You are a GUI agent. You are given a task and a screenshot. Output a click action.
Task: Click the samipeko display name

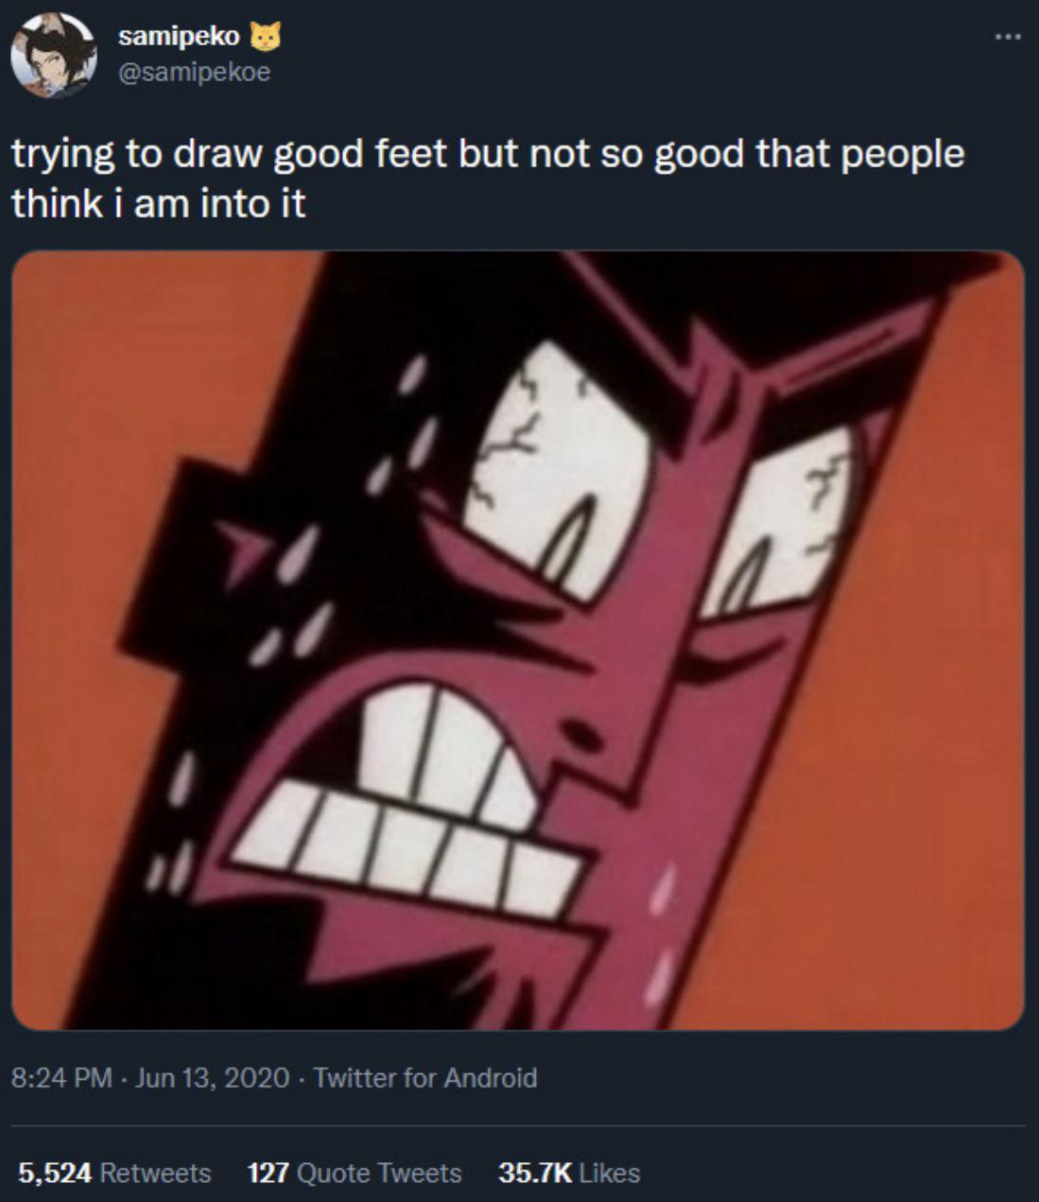pyautogui.click(x=178, y=37)
